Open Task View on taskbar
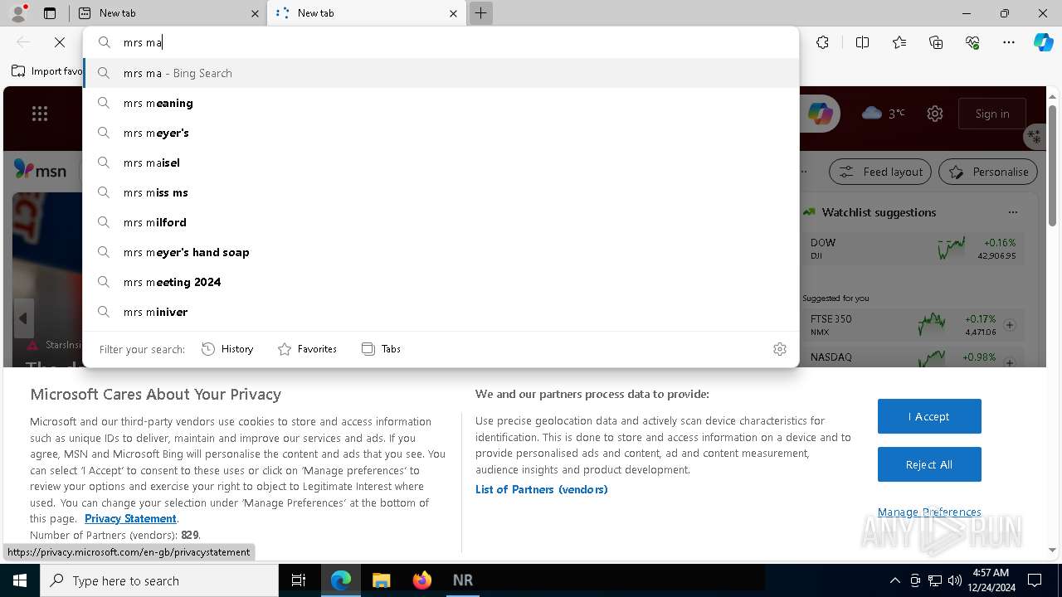This screenshot has height=597, width=1062. [299, 580]
